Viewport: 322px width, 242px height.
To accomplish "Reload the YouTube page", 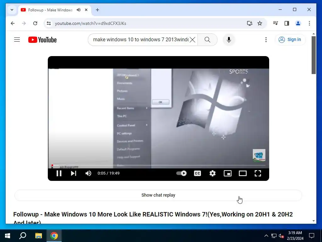I will point(35,23).
